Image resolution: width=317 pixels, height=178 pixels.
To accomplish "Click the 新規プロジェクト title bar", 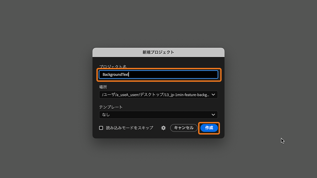I will click(158, 52).
